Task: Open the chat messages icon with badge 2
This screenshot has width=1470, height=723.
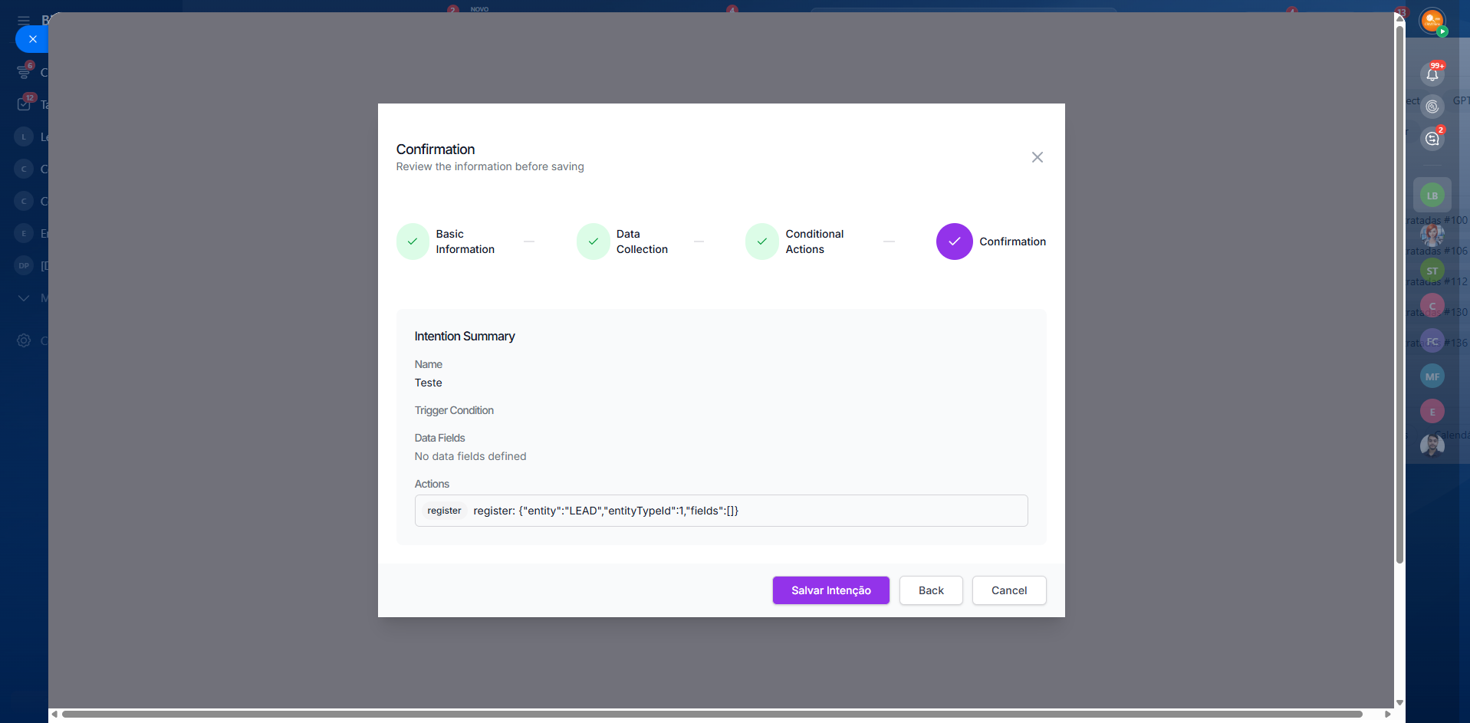Action: tap(1432, 139)
